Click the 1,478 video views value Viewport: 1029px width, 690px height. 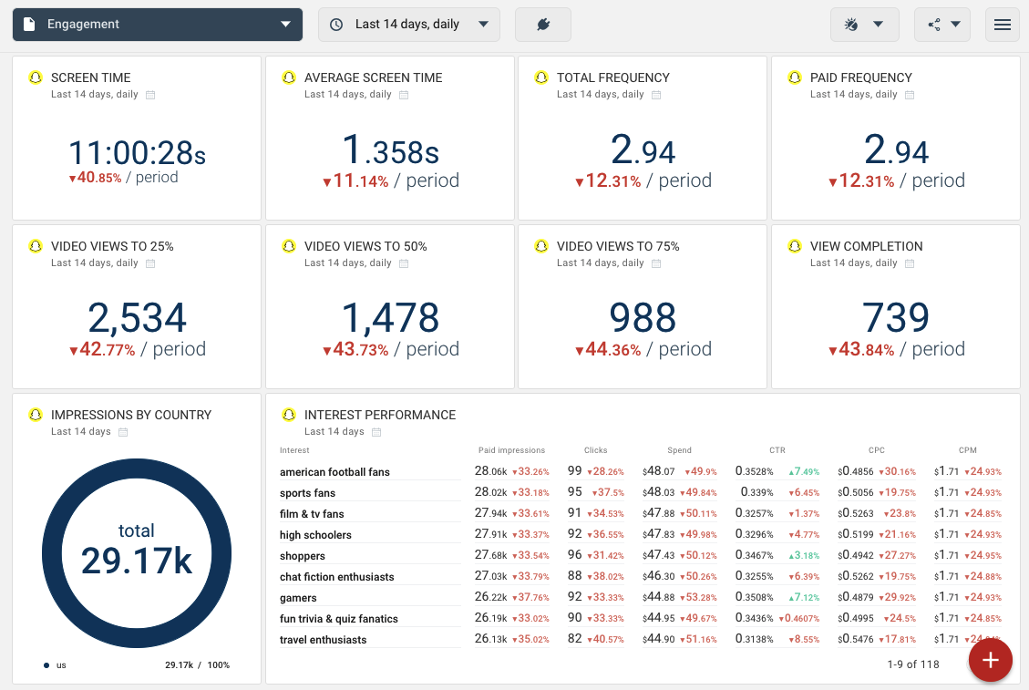(390, 318)
